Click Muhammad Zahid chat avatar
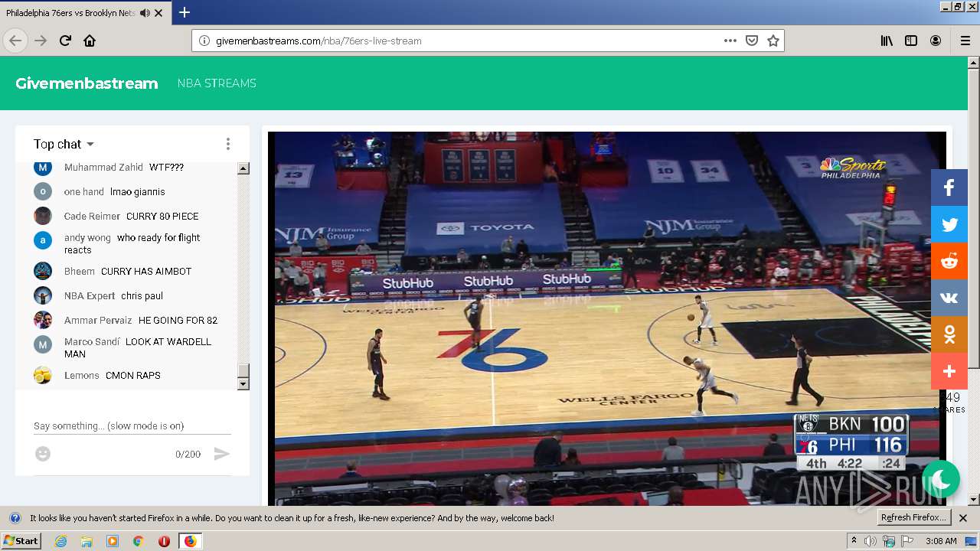The height and width of the screenshot is (551, 980). tap(43, 168)
